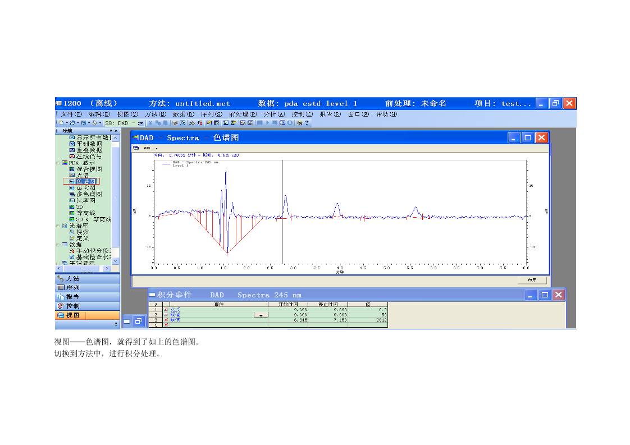Click the New file toolbar icon
This screenshot has height=445, width=630.
click(61, 122)
